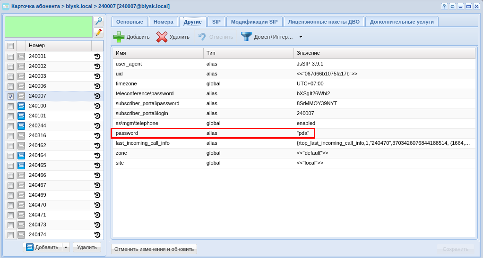Sort by the Номер column header

pos(59,45)
